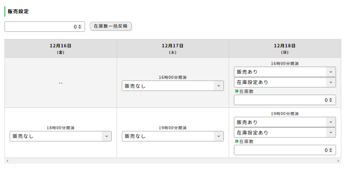
Task: Click the 19時00分 在庫数 spinner on 12月18日
Action: tap(331, 150)
